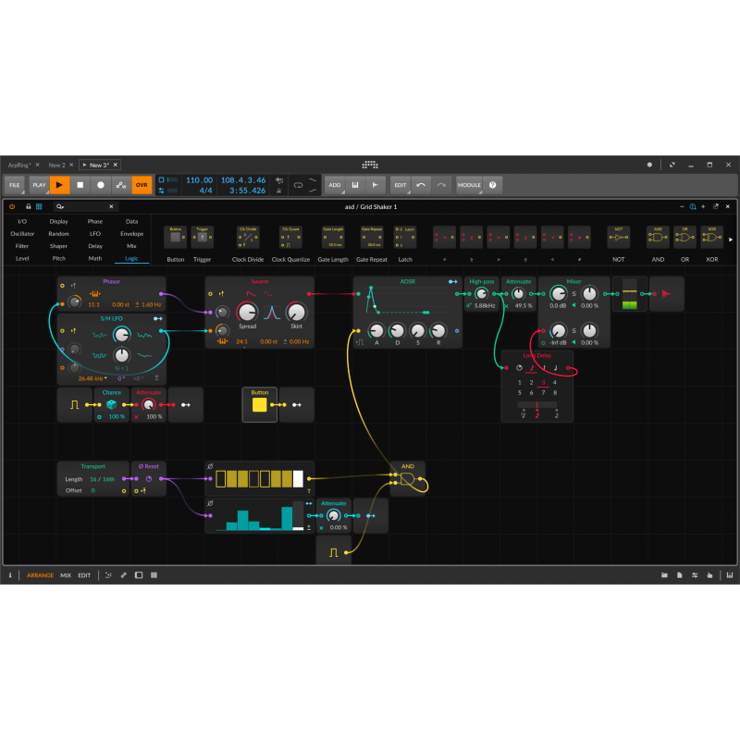
Task: Click the Undo arrow icon
Action: [x=421, y=185]
